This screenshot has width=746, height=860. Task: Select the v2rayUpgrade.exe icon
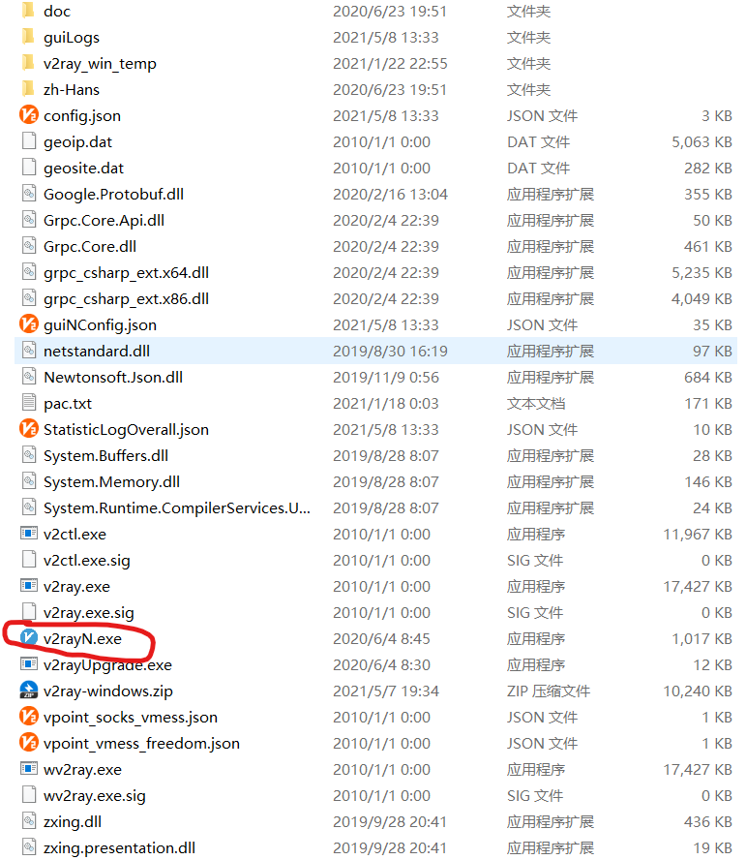[28, 664]
